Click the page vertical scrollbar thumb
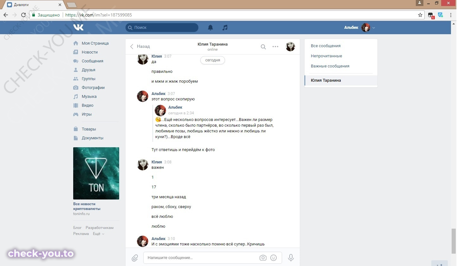The width and height of the screenshot is (457, 266). tap(454, 241)
